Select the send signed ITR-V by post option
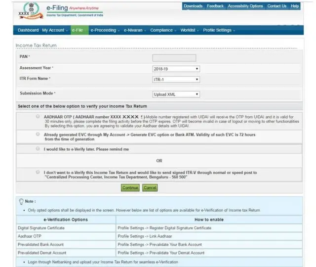This screenshot has width=316, height=267. point(38,172)
